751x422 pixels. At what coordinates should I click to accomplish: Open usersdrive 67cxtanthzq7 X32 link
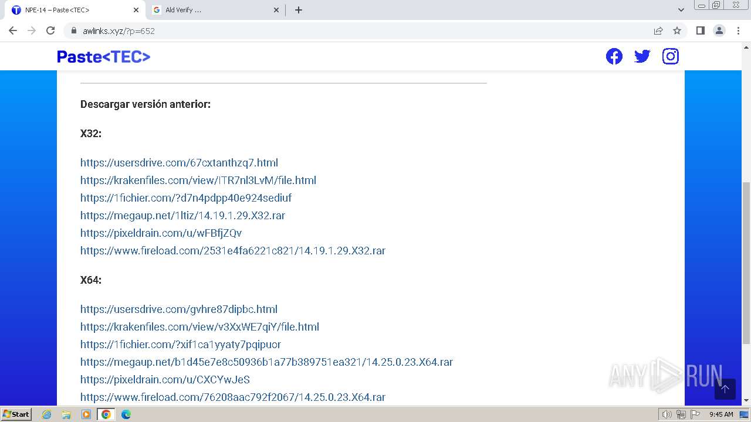179,162
